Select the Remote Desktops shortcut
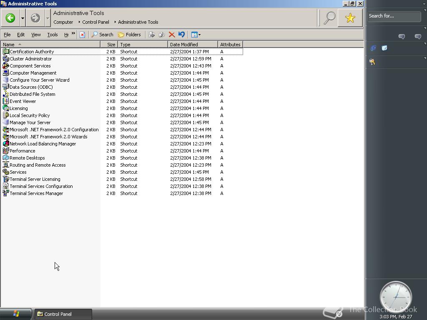 [x=27, y=158]
